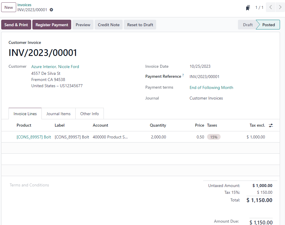Switch to the Journal Items tab
The height and width of the screenshot is (225, 285).
point(58,114)
